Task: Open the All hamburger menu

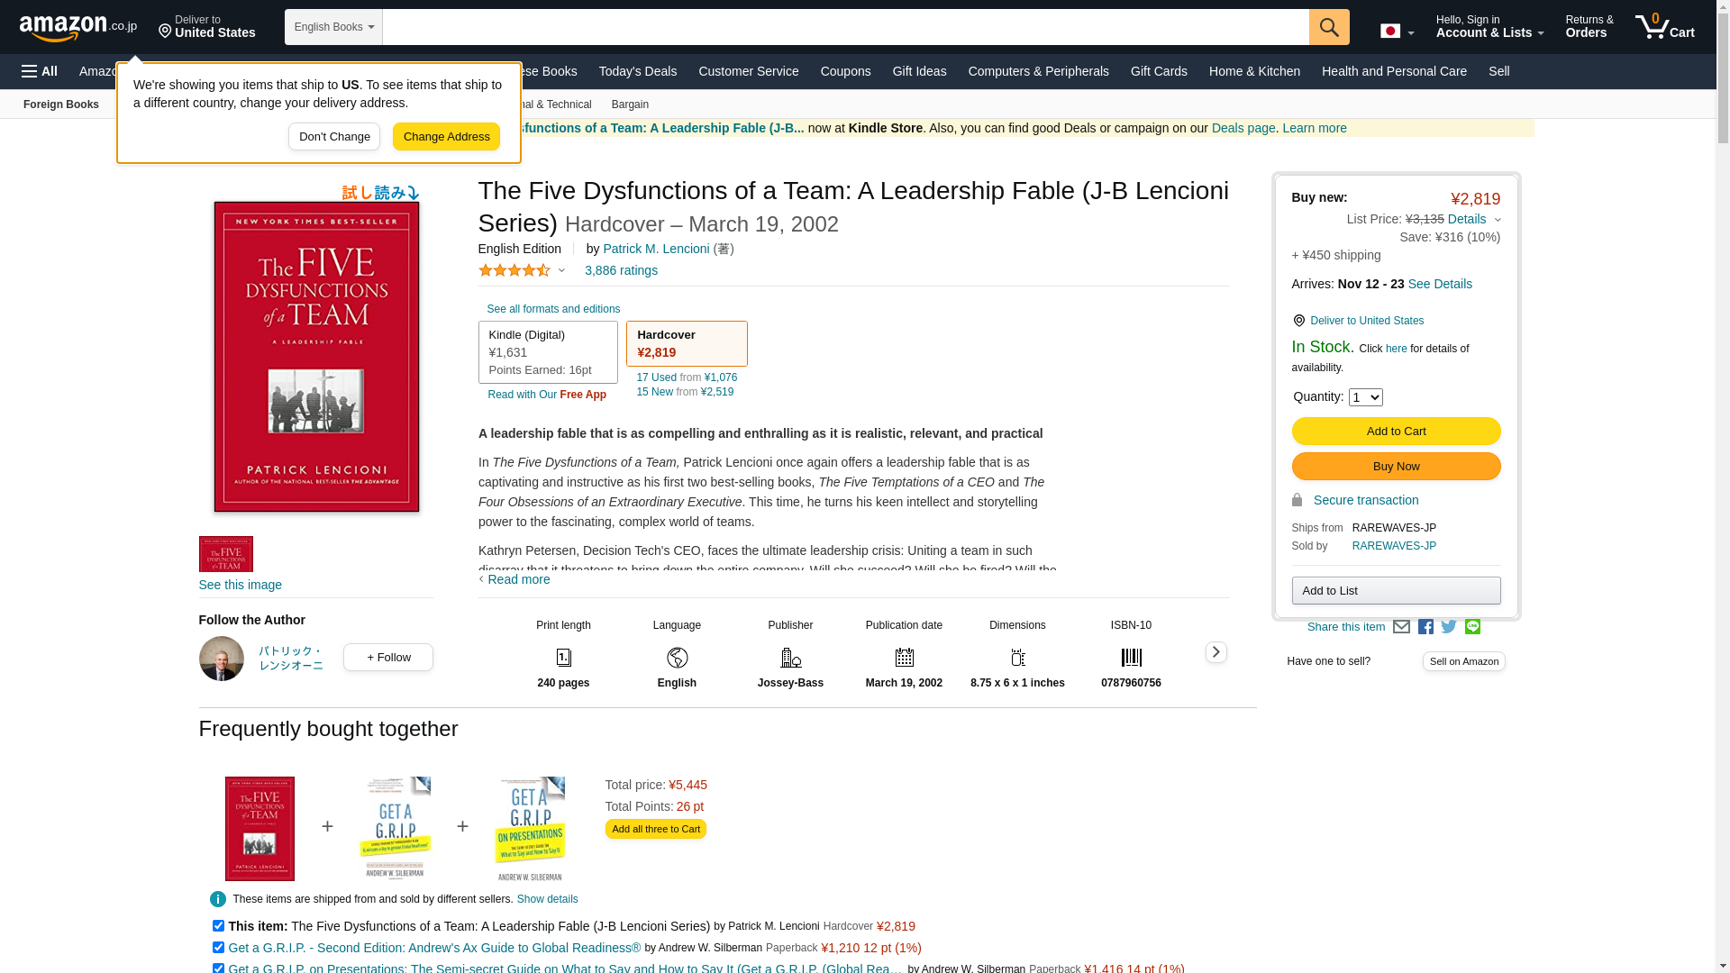Action: pyautogui.click(x=40, y=71)
